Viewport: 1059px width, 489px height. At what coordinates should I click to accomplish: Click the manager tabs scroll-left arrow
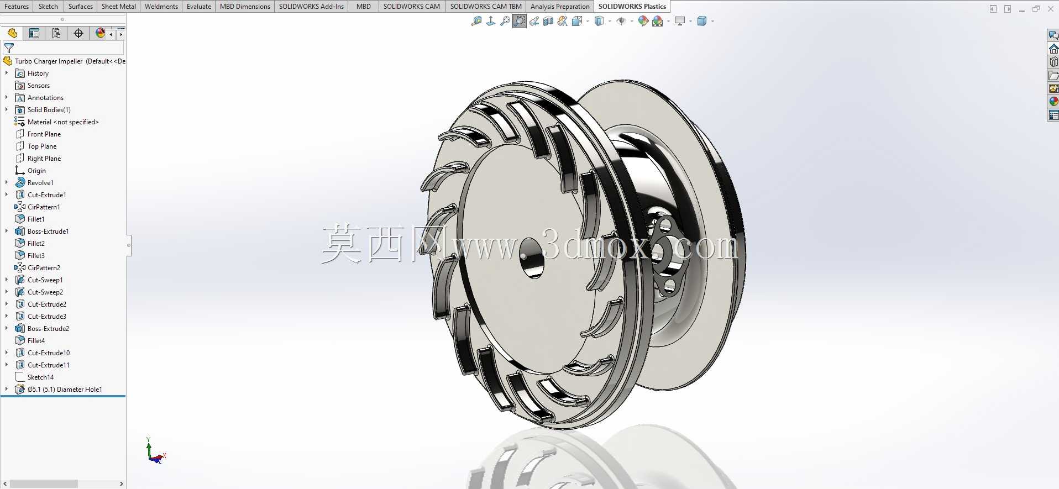point(111,34)
